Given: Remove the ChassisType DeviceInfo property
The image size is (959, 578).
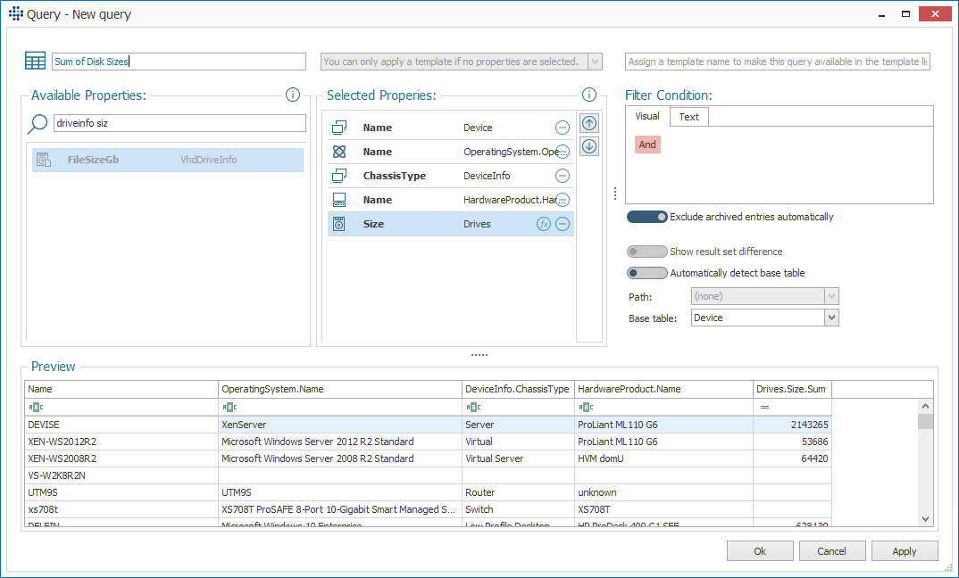Looking at the screenshot, I should pyautogui.click(x=562, y=176).
